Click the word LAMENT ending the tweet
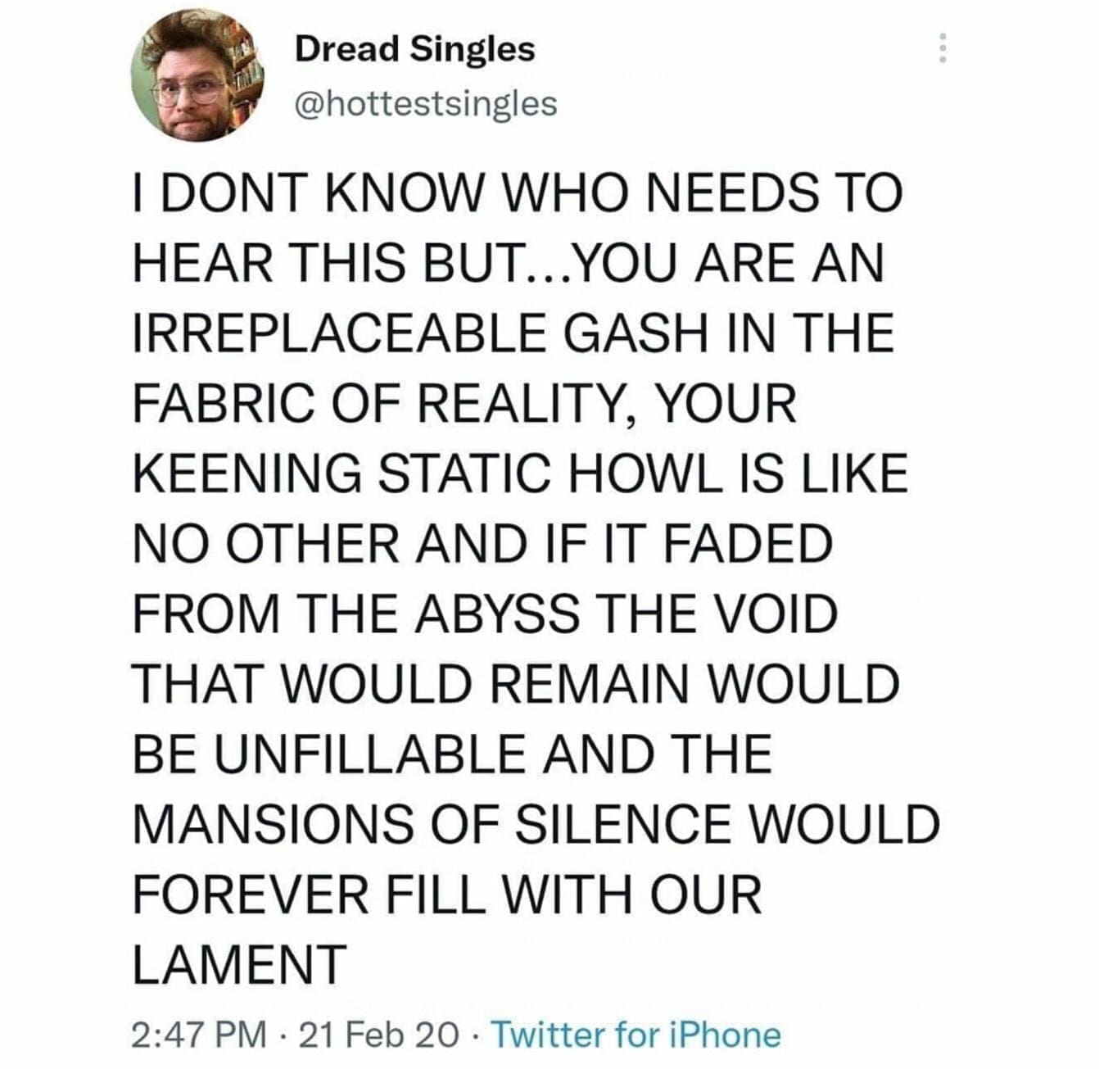Screen dimensions: 1099x1069 click(x=240, y=964)
